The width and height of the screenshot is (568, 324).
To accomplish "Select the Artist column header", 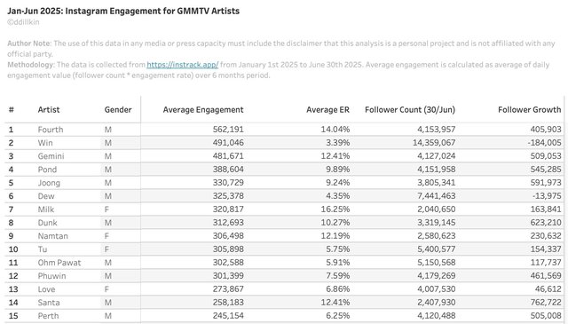I will point(49,110).
